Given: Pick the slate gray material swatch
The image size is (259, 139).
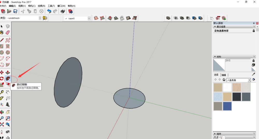Looking at the screenshot, I should (x=246, y=97).
